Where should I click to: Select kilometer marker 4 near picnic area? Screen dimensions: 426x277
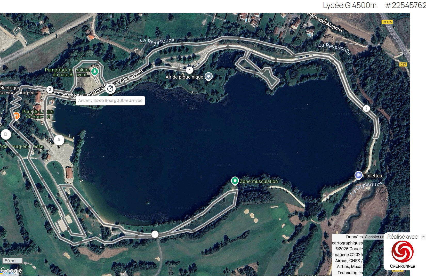(x=189, y=70)
